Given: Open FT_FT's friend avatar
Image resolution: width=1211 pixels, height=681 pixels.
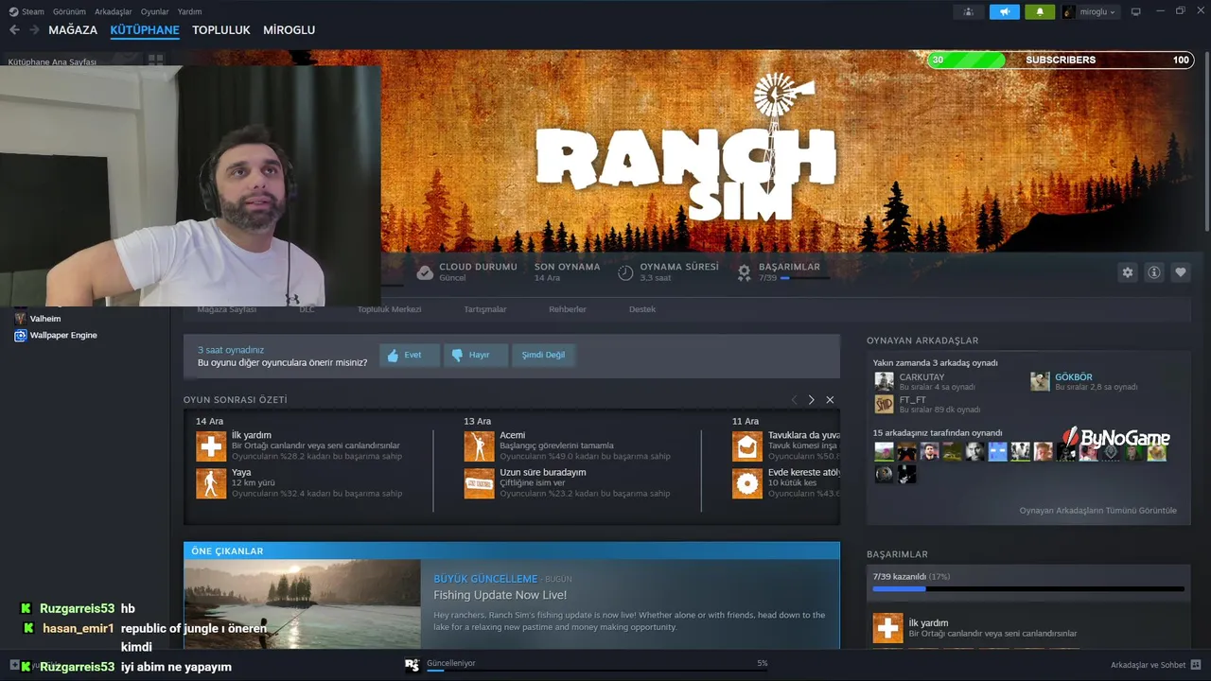Looking at the screenshot, I should click(x=884, y=405).
